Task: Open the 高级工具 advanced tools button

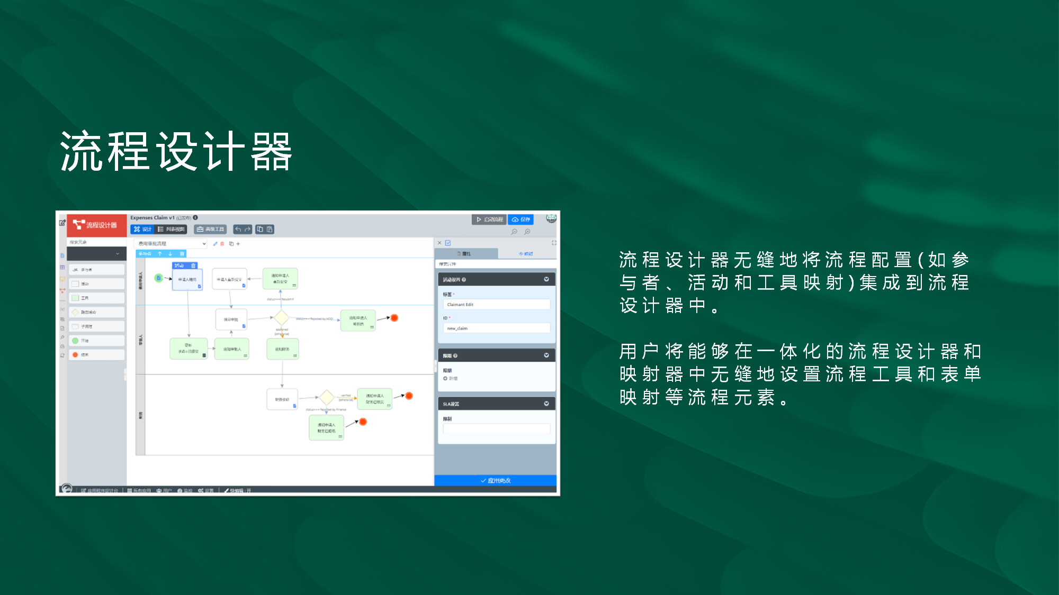Action: [x=210, y=229]
